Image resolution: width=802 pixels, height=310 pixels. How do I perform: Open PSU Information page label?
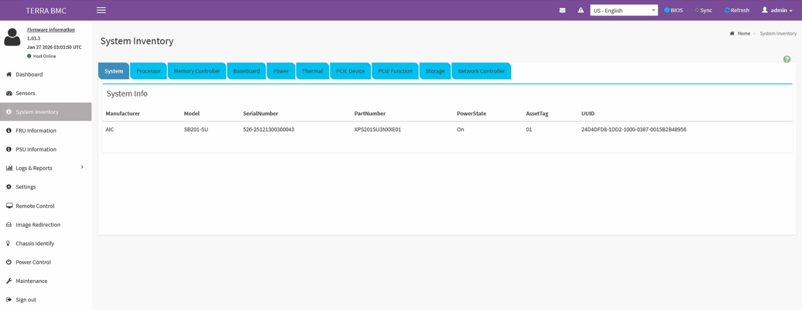tap(36, 150)
